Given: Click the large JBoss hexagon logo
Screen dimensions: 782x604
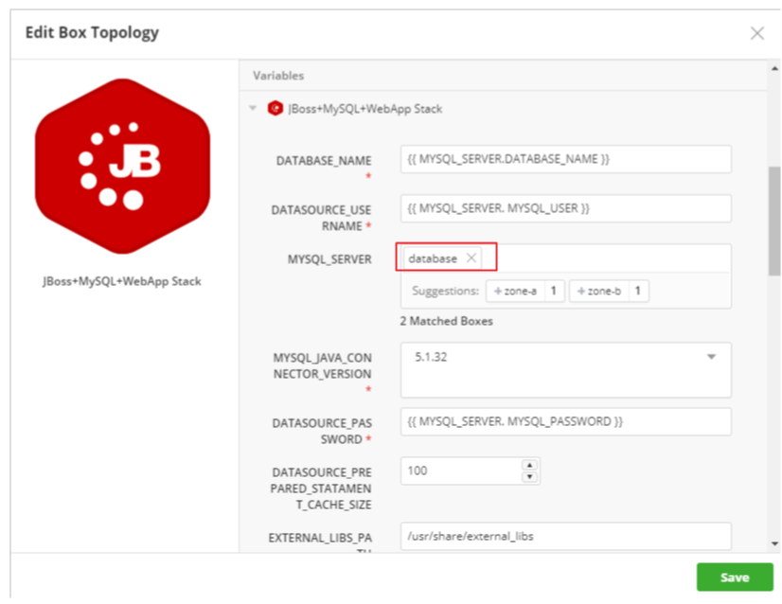Looking at the screenshot, I should tap(123, 166).
